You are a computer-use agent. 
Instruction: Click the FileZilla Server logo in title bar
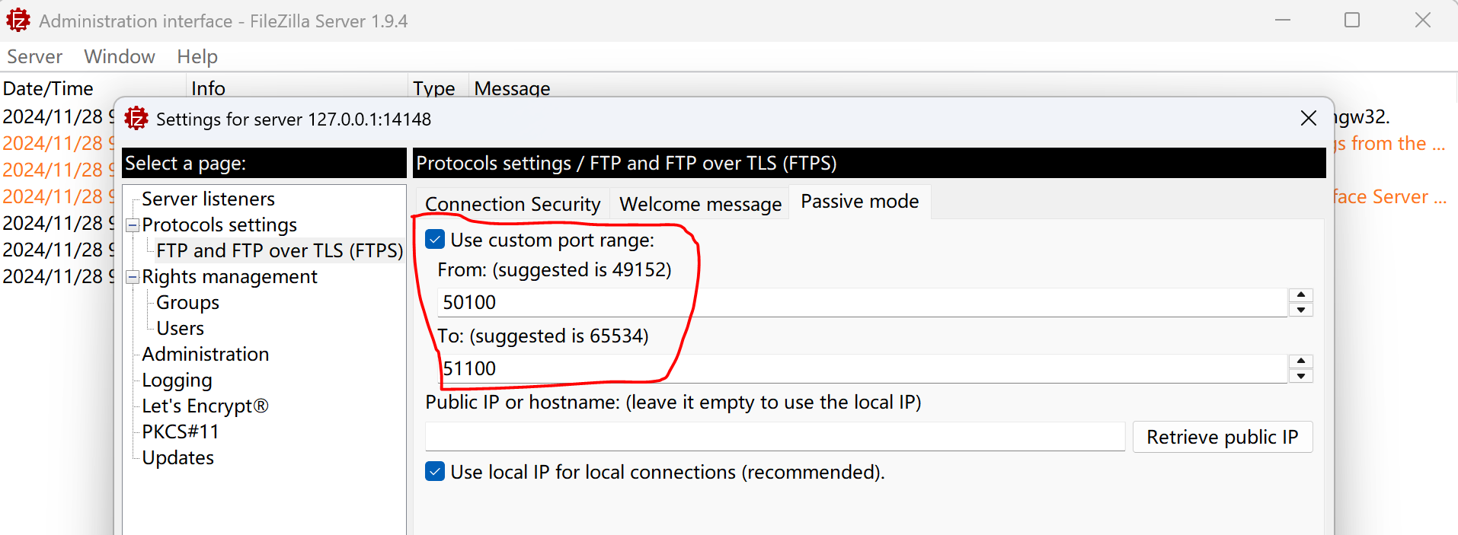click(18, 21)
